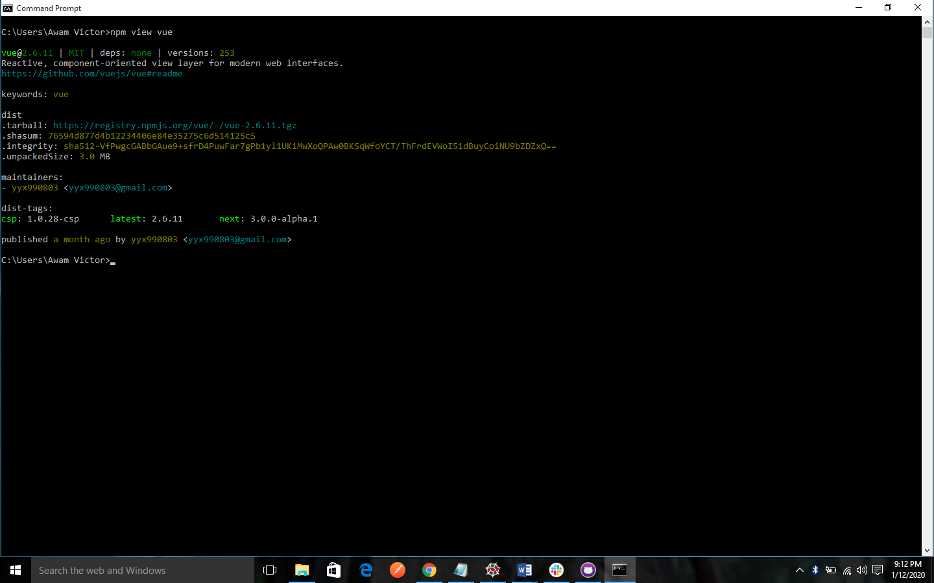The width and height of the screenshot is (934, 583).
Task: Click the 9:12 PM clock and date
Action: pos(907,570)
